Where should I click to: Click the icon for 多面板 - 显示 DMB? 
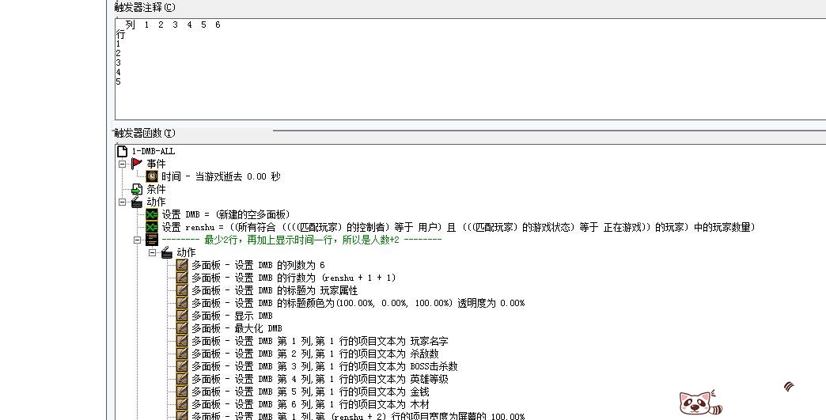(182, 316)
